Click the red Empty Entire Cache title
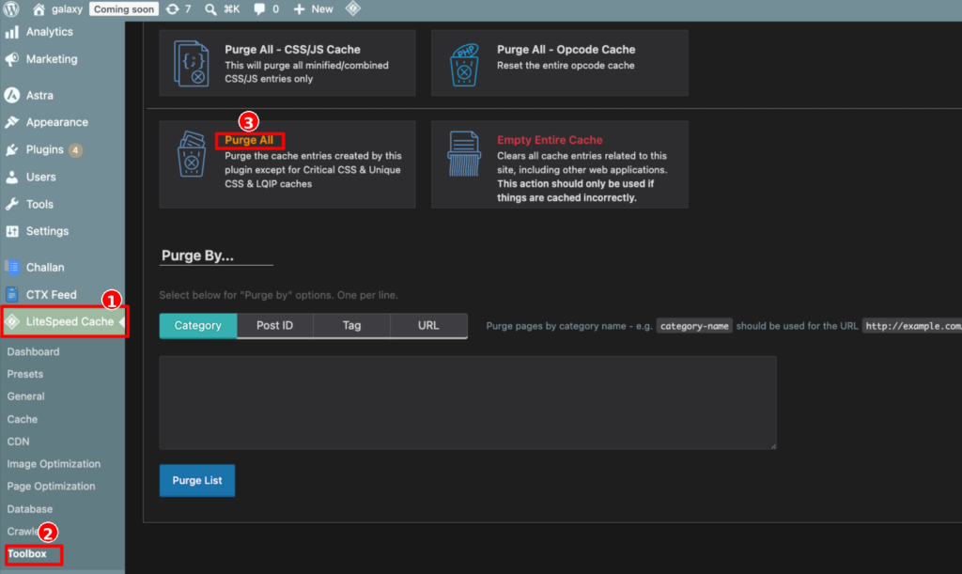Screen dimensions: 962x574 click(x=550, y=140)
